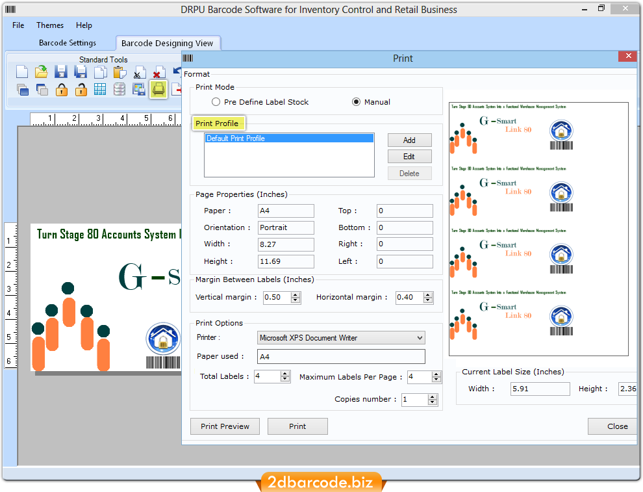
Task: Click the Horizontal margin value 0.40
Action: 409,298
